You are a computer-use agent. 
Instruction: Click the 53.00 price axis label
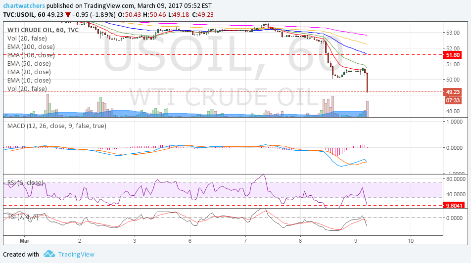click(x=453, y=33)
